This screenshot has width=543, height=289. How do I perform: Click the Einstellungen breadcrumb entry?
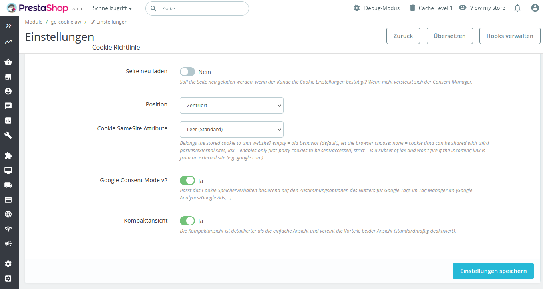pyautogui.click(x=109, y=22)
